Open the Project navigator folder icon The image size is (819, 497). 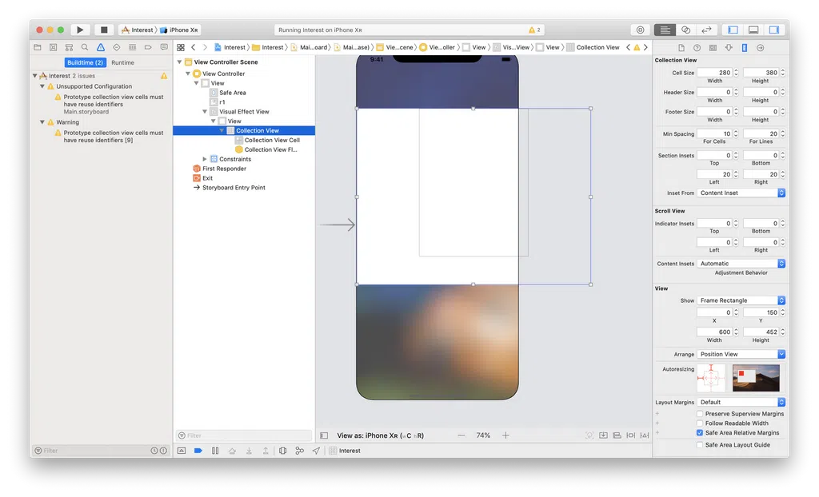pos(38,47)
